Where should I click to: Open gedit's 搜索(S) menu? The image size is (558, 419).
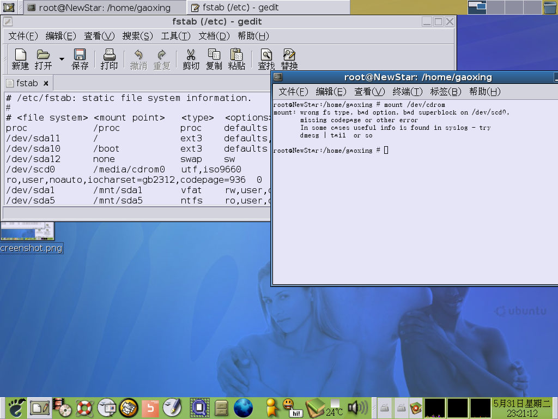(138, 36)
